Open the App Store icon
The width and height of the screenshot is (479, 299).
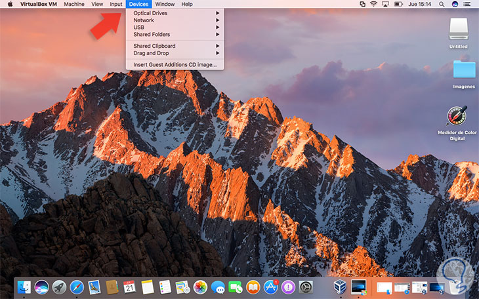point(270,287)
